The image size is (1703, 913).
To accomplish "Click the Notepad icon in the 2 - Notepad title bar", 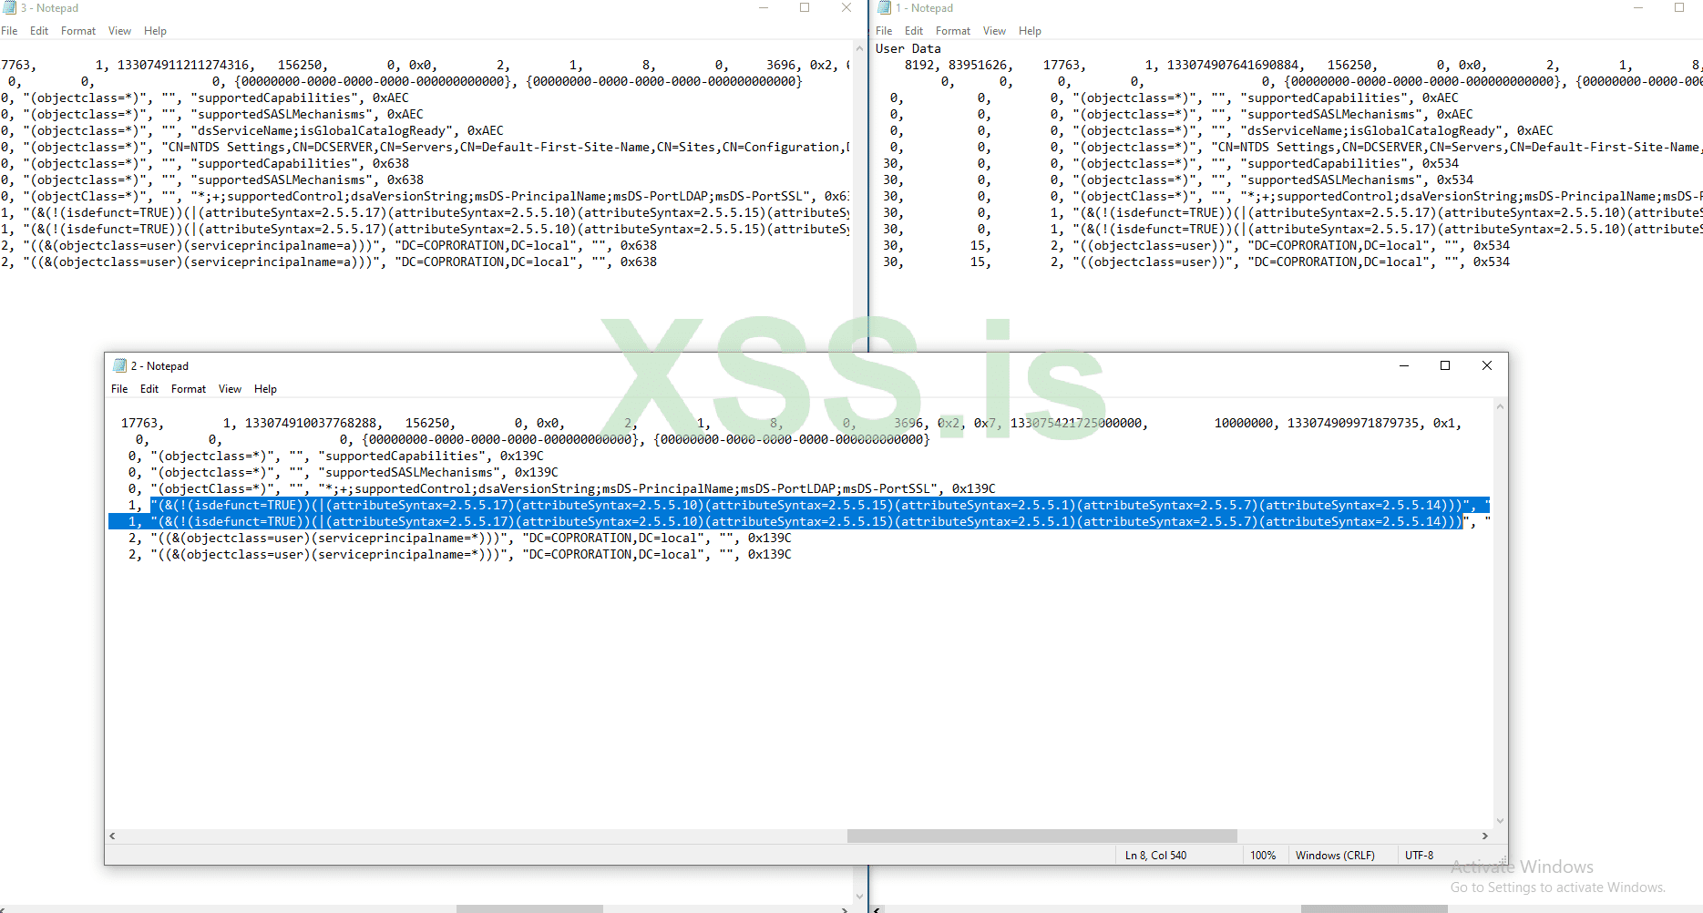I will [119, 365].
